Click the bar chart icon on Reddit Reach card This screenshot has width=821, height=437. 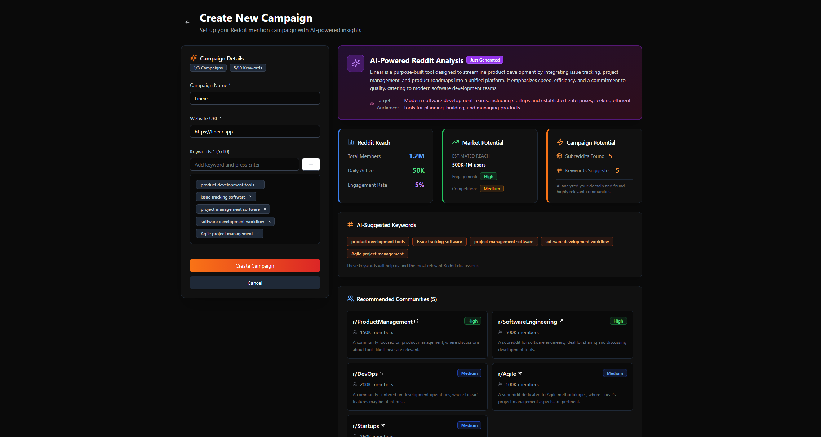point(351,142)
